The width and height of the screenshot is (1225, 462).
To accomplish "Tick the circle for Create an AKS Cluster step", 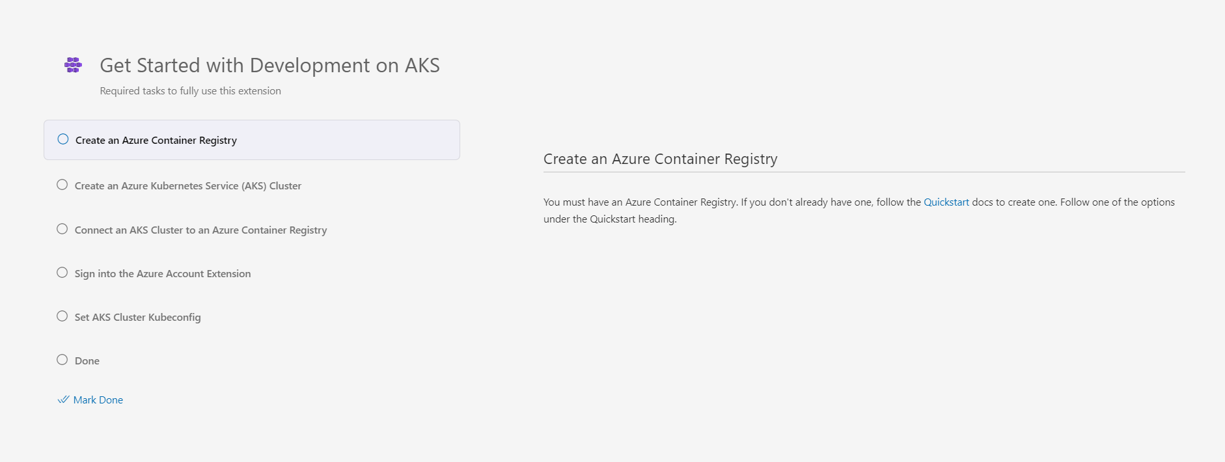I will pyautogui.click(x=62, y=185).
